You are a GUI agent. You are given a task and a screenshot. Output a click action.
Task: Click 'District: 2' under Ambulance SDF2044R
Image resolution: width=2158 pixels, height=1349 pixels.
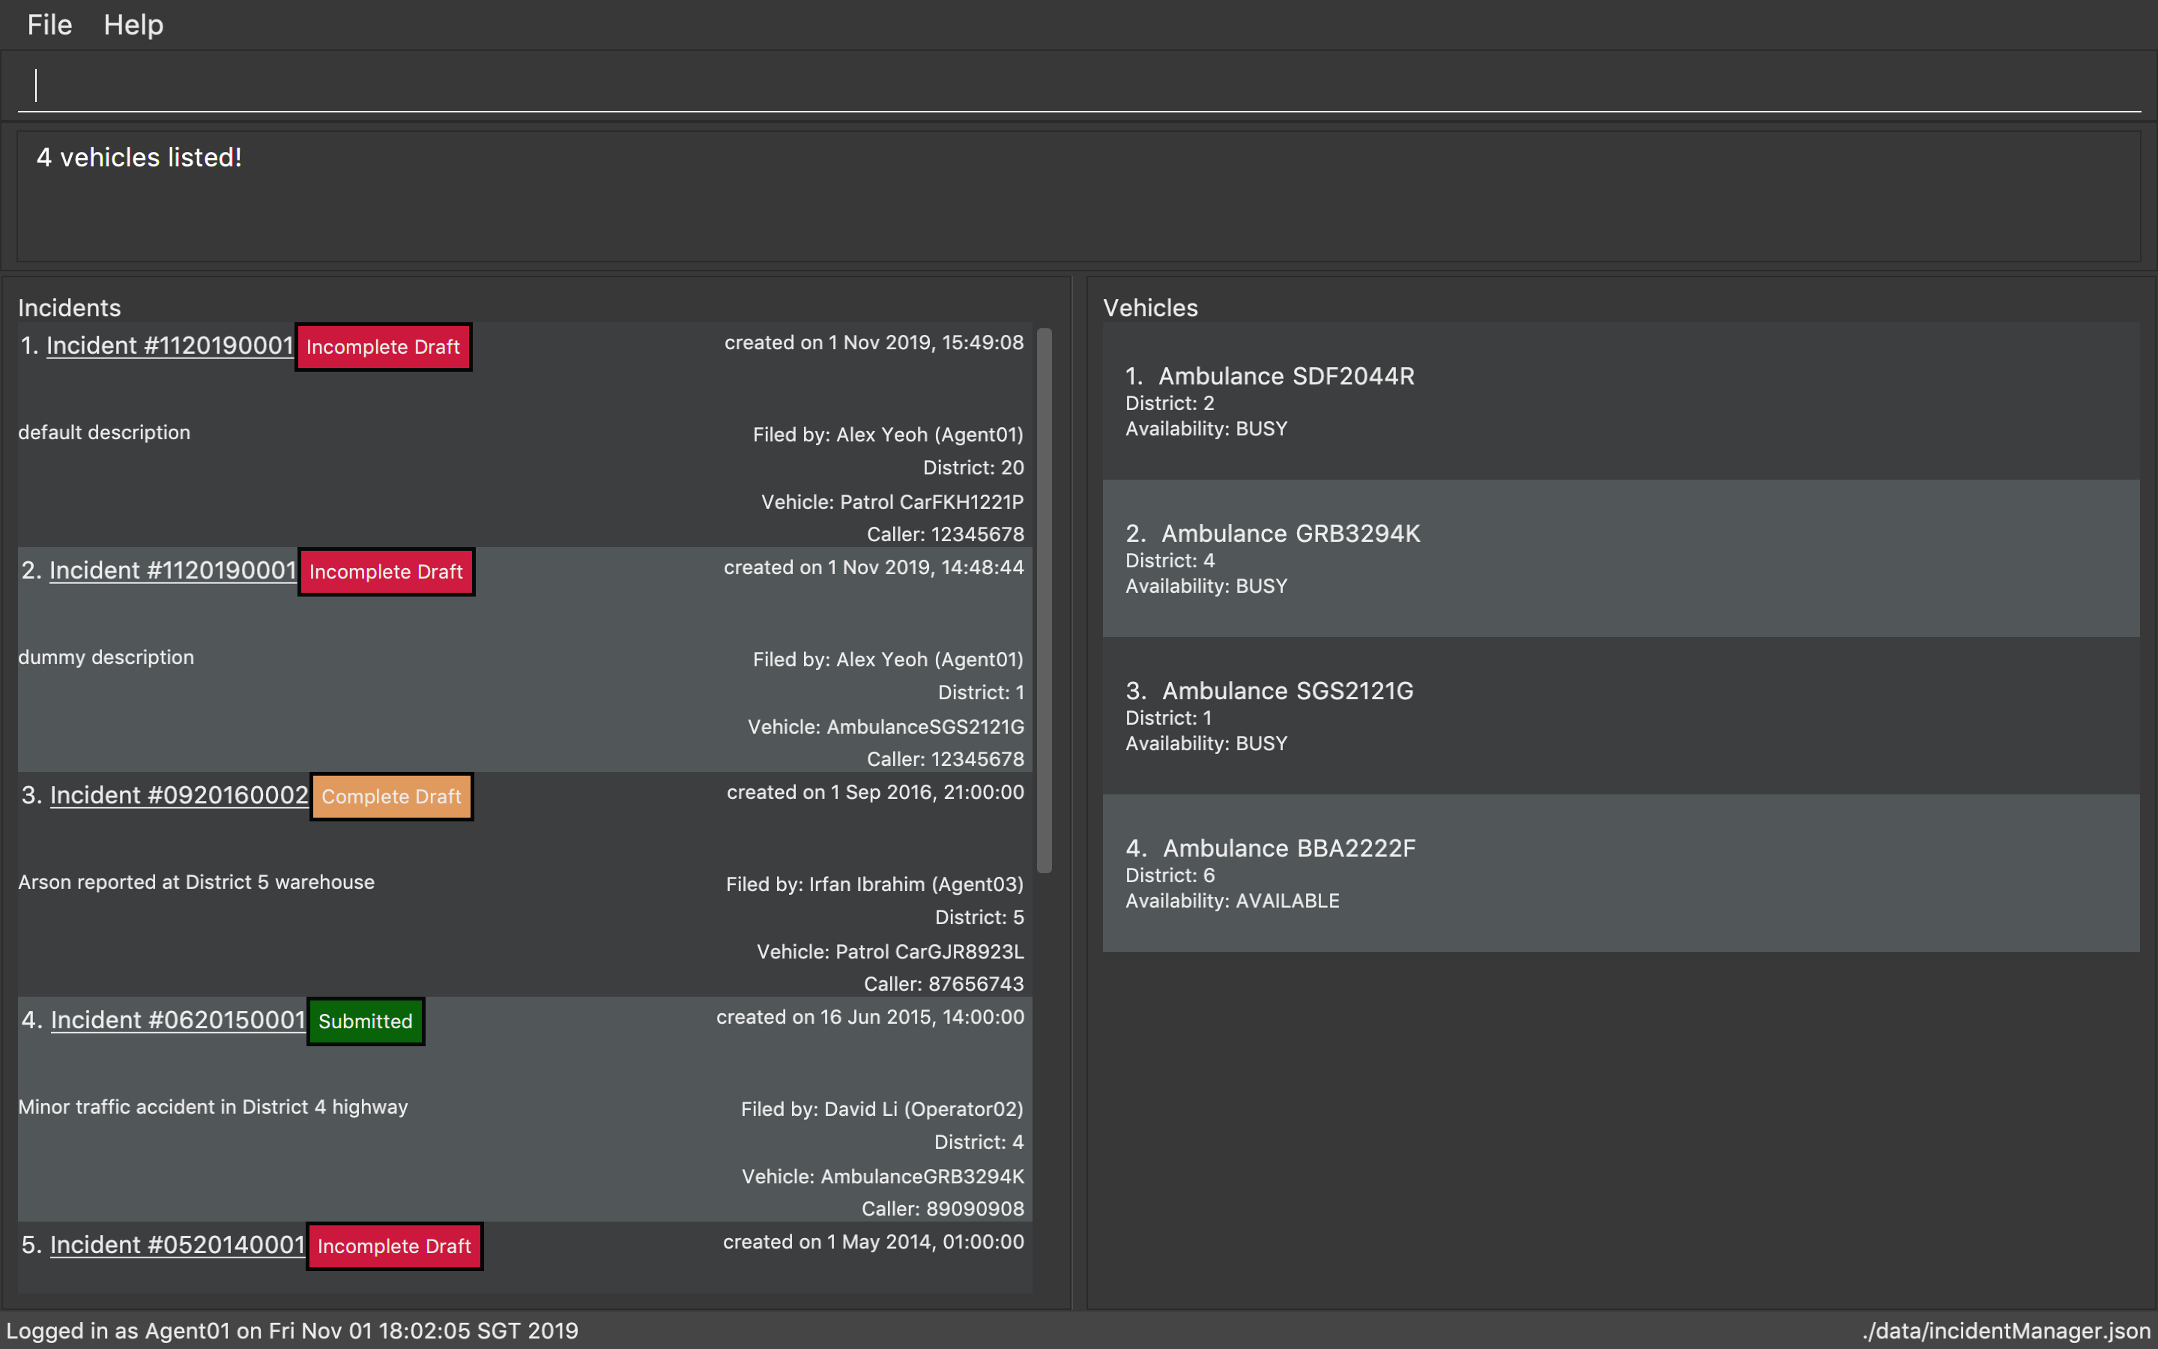[x=1170, y=403]
